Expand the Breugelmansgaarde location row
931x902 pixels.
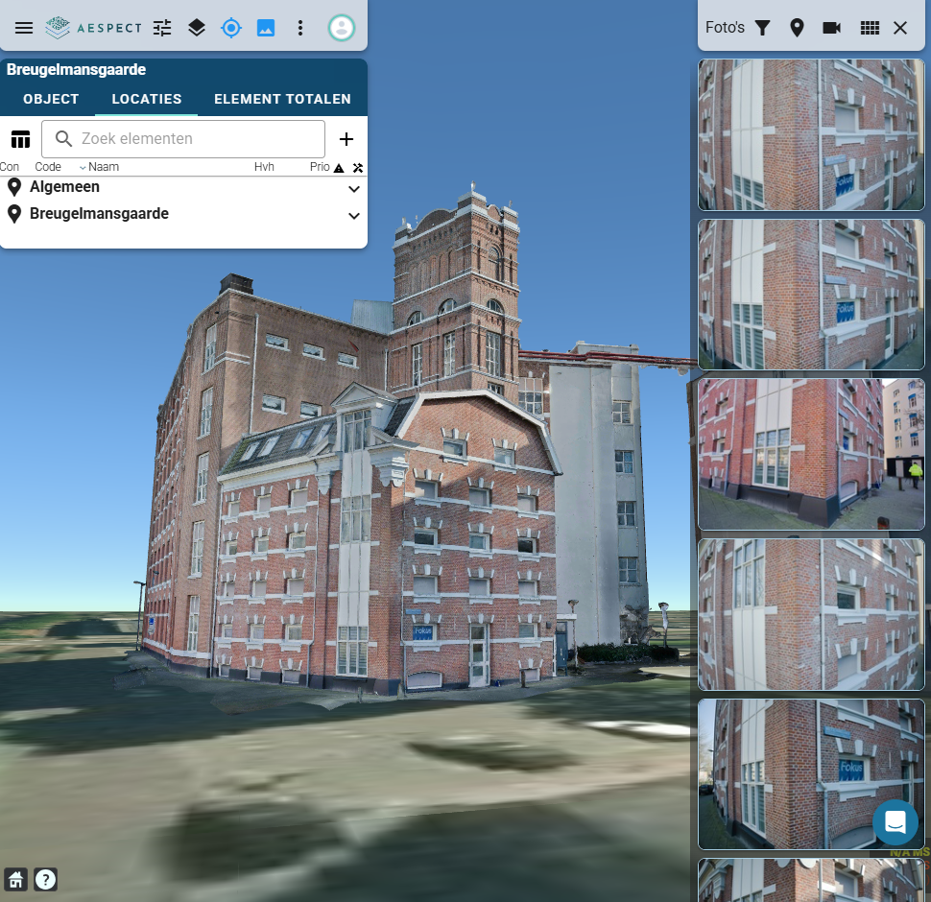[354, 216]
